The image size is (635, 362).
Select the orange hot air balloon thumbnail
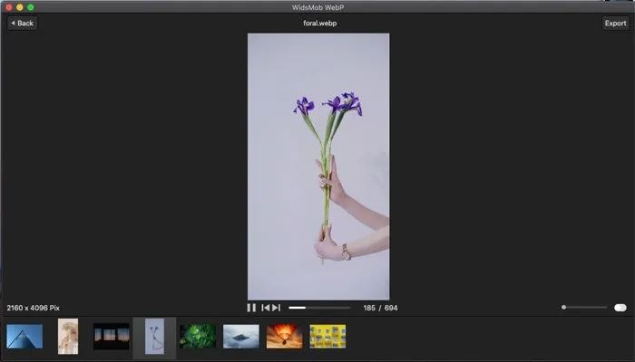(284, 336)
